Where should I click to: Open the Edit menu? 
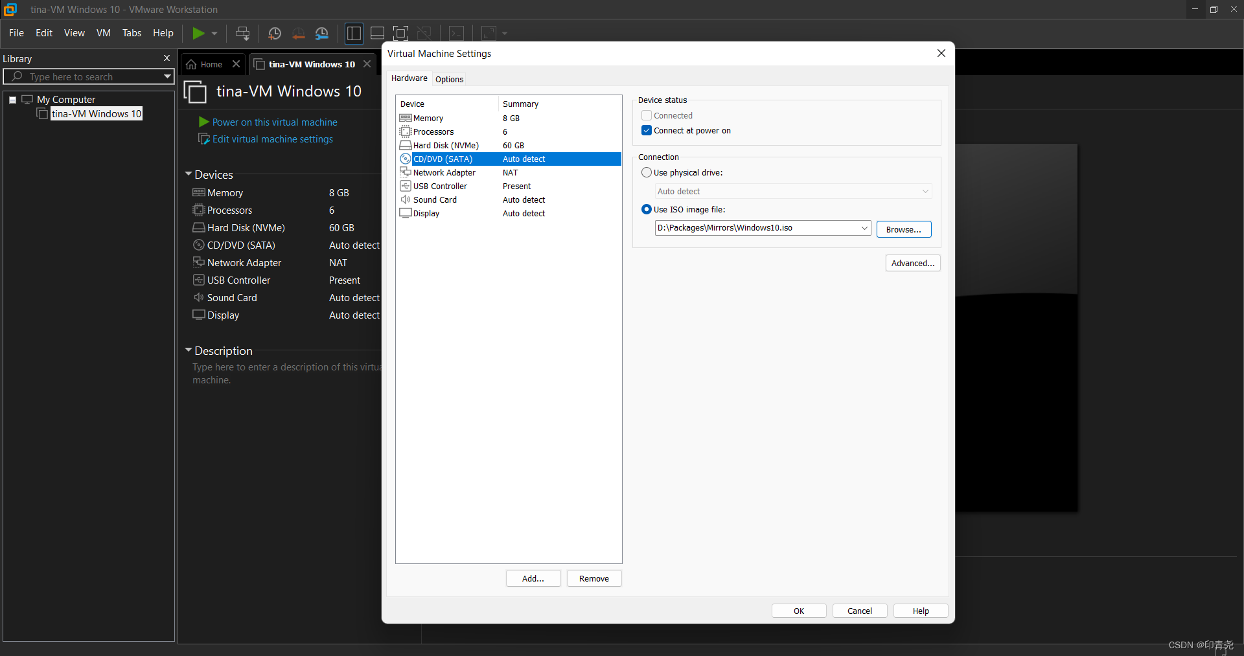coord(44,33)
